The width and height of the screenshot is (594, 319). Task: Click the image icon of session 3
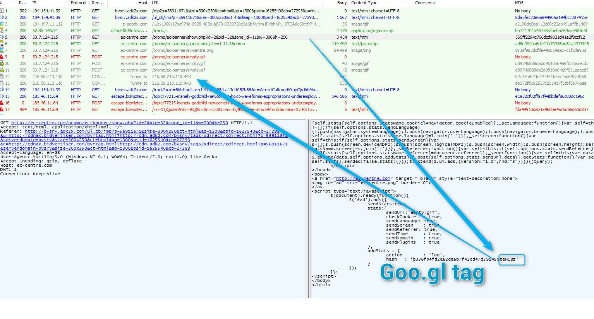(x=2, y=24)
